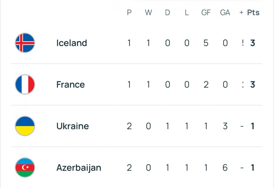Sort table by Pts column header
This screenshot has height=188, width=274.
tap(253, 12)
